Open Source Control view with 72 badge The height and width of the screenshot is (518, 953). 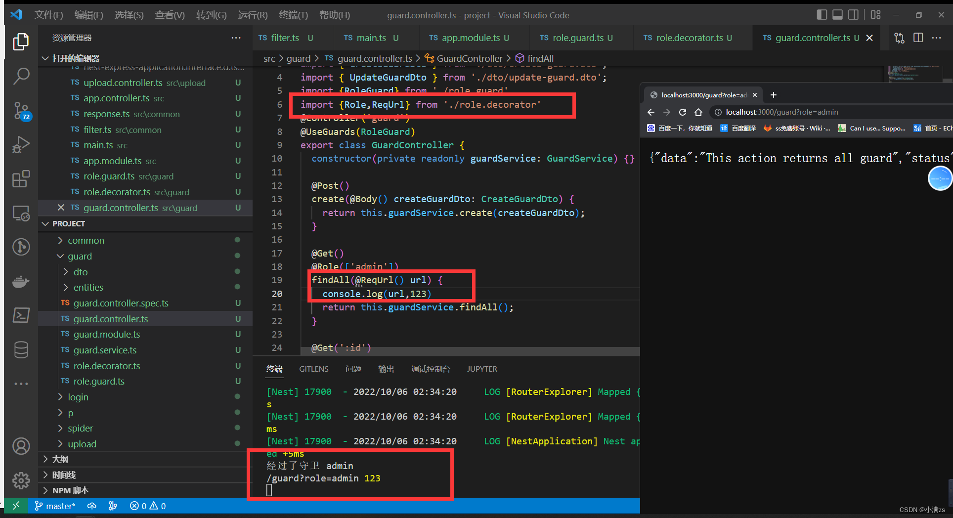coord(21,111)
